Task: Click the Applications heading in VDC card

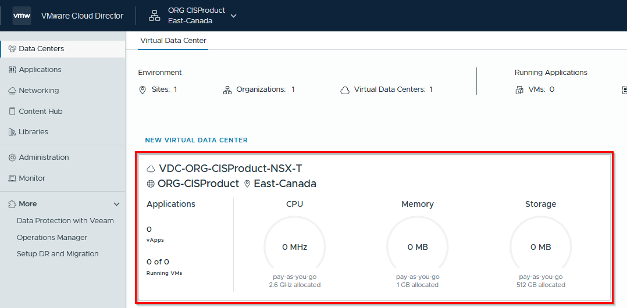Action: [171, 204]
